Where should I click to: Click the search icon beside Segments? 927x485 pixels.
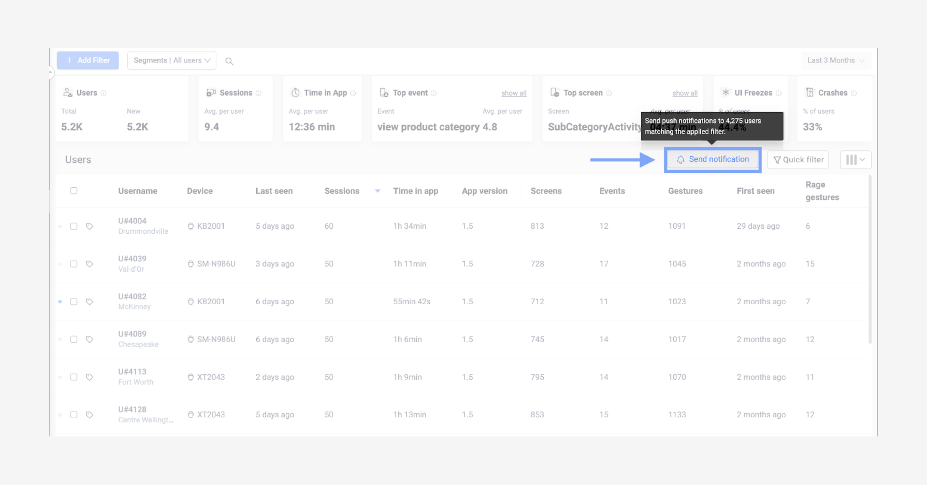tap(229, 61)
